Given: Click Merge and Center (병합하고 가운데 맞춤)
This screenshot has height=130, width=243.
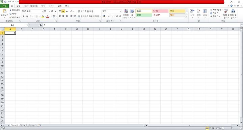Looking at the screenshot, I should 89,16.
